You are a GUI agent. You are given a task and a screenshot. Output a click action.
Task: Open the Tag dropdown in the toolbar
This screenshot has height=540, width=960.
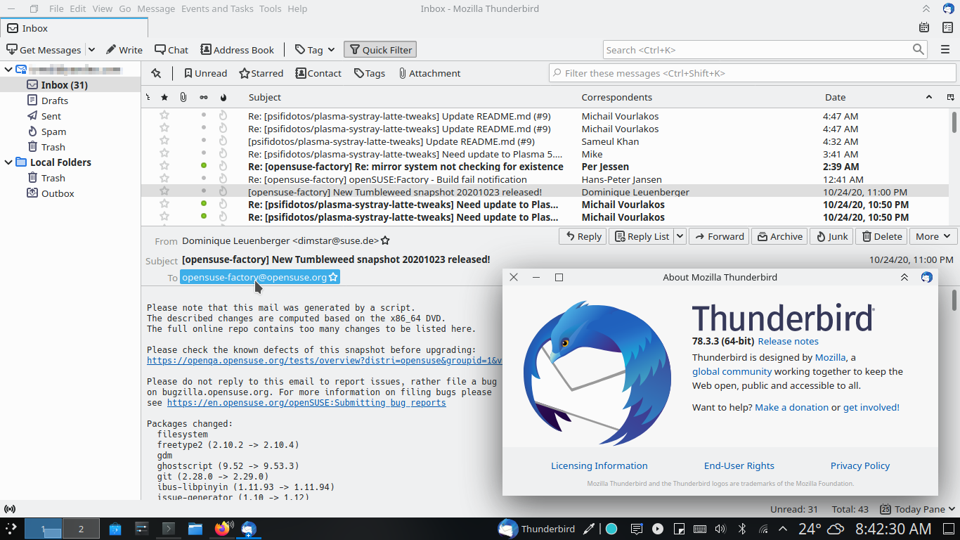315,50
